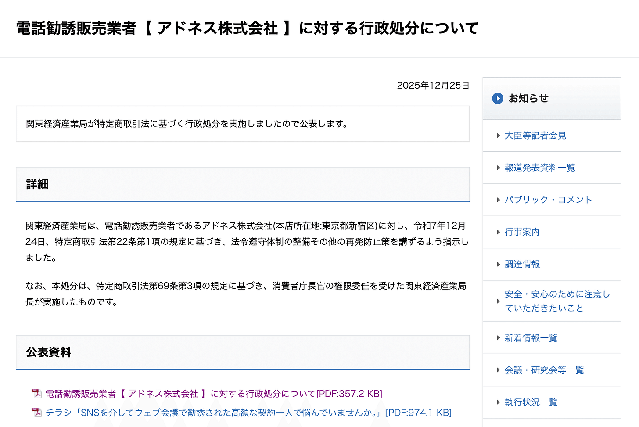Go to 大臣等記者会見 in sidebar
This screenshot has height=427, width=639.
pyautogui.click(x=535, y=136)
